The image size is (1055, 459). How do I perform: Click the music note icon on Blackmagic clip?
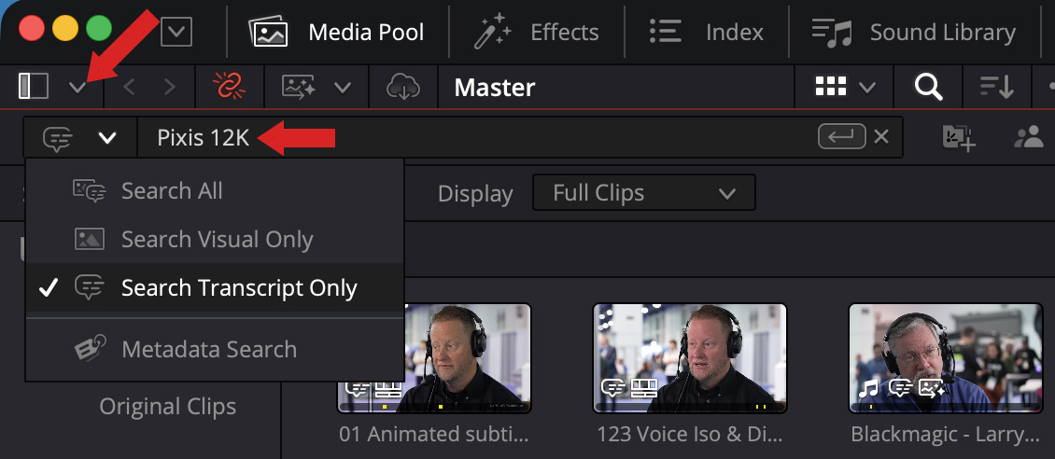pyautogui.click(x=868, y=388)
